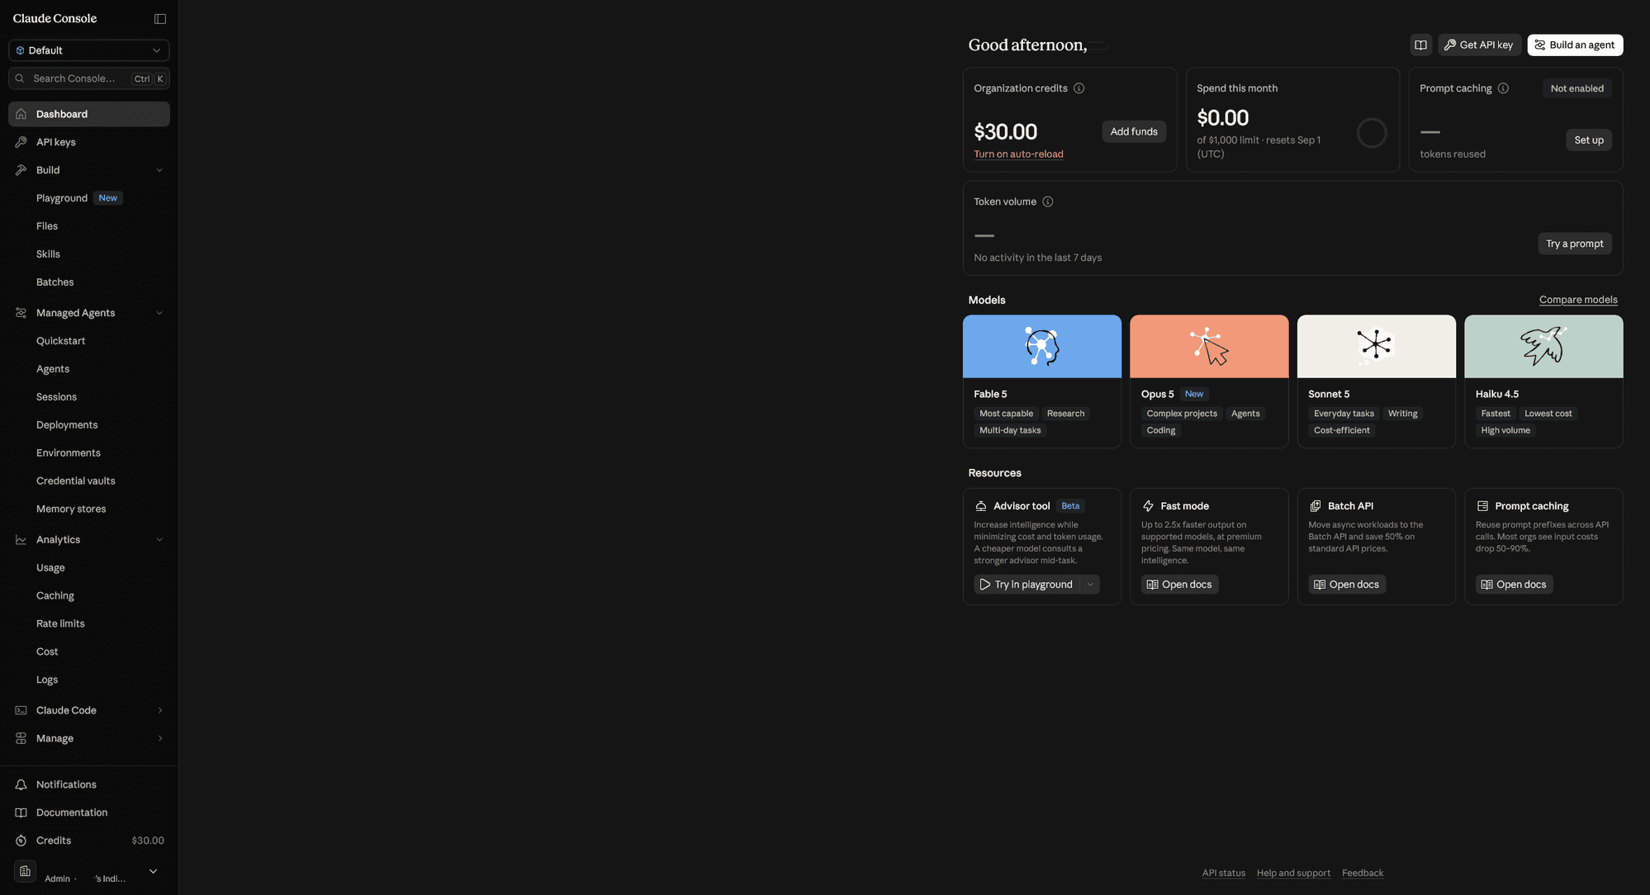Click the search magnifier icon
The height and width of the screenshot is (895, 1650).
click(x=20, y=78)
